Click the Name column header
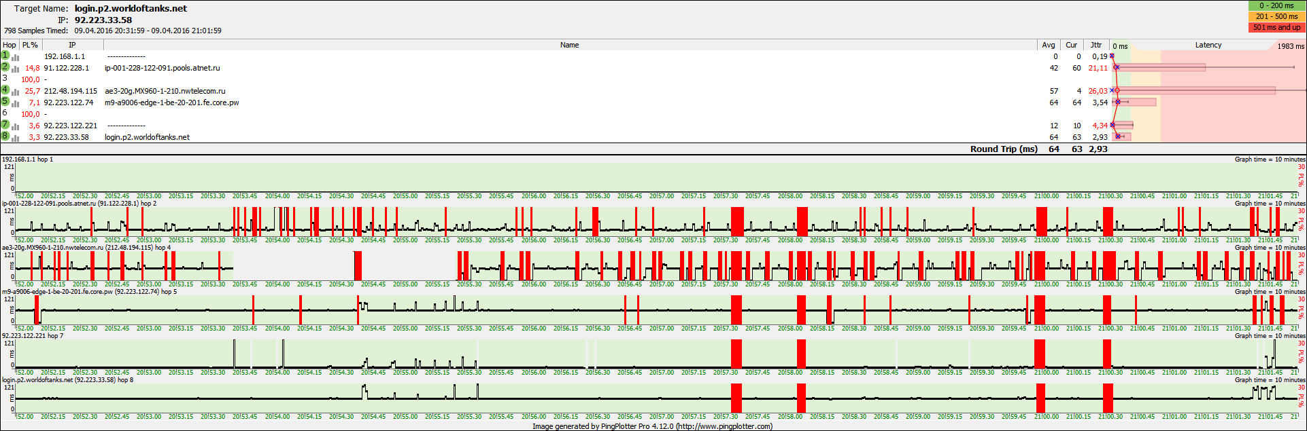This screenshot has width=1307, height=431. click(569, 45)
